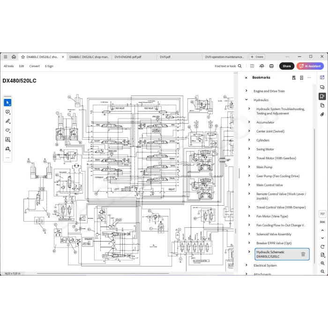
Task: Click the Create button
Action: tap(257, 57)
